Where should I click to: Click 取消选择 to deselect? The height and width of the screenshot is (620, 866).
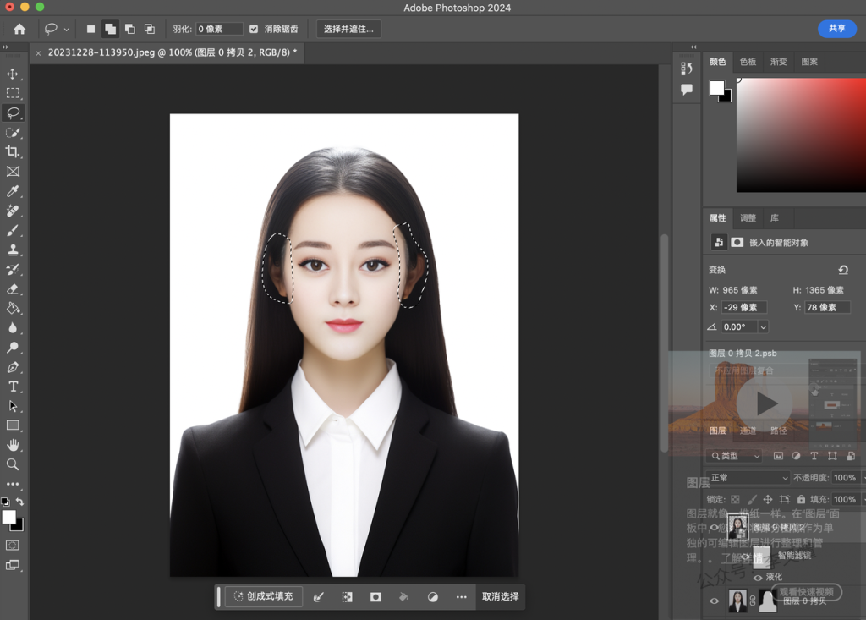click(x=500, y=596)
